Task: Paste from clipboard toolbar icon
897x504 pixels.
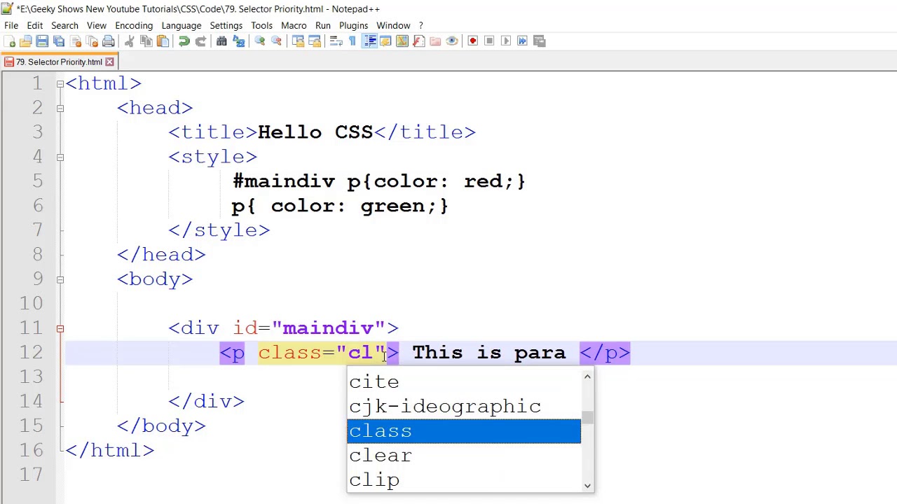Action: pyautogui.click(x=163, y=41)
